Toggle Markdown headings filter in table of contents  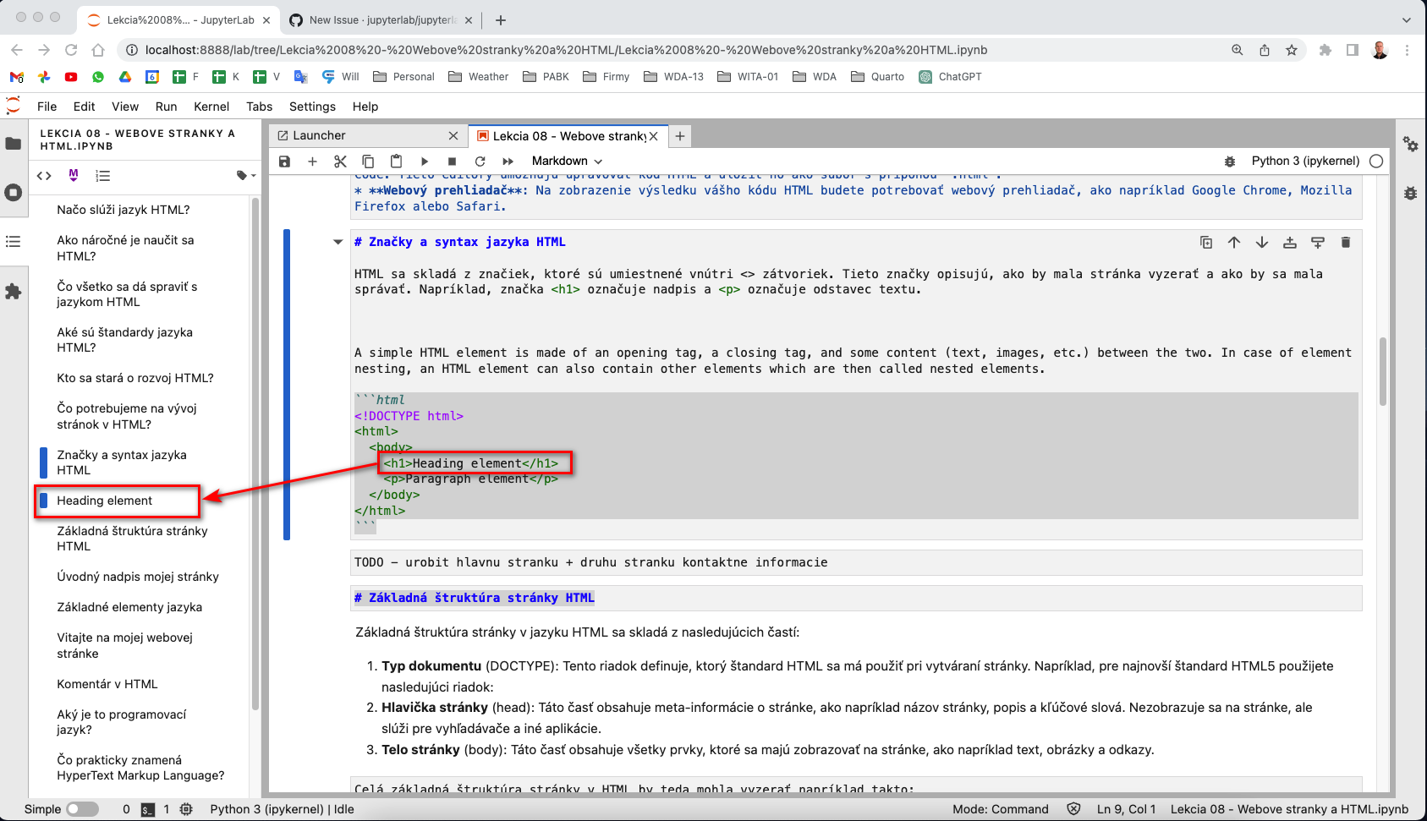coord(72,176)
